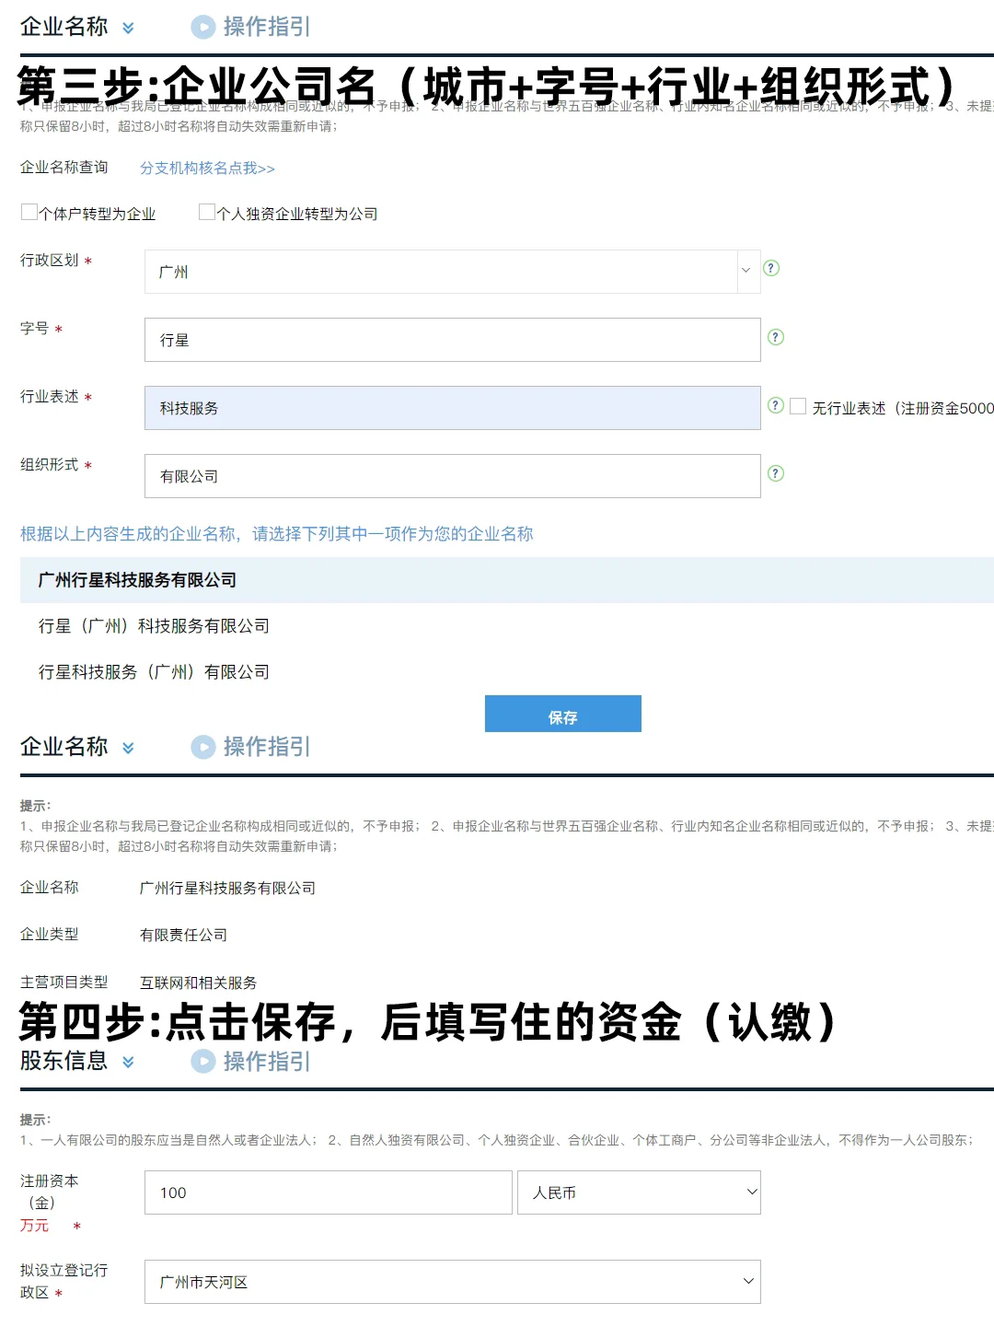Click the blue 保存 button

(562, 715)
